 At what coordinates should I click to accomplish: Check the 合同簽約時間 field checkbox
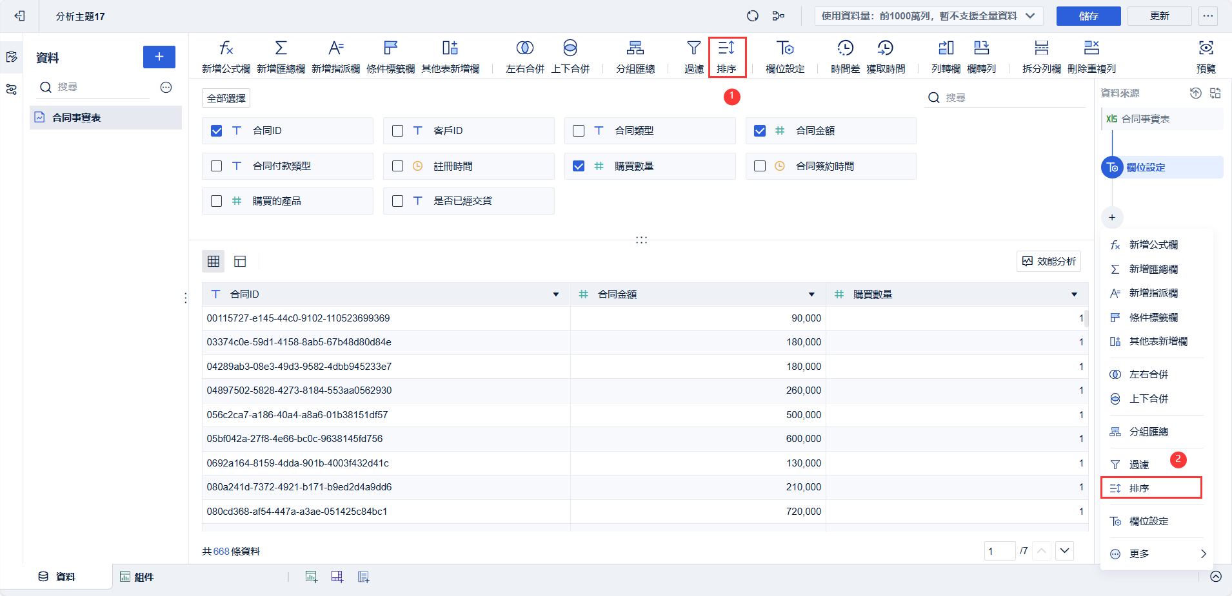pos(760,166)
